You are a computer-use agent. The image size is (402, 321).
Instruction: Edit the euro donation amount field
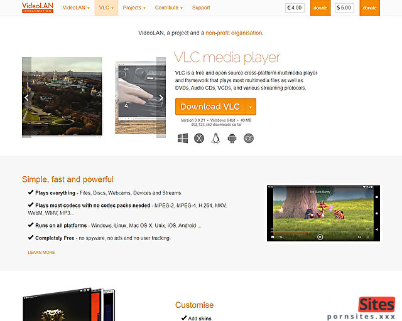tap(295, 8)
